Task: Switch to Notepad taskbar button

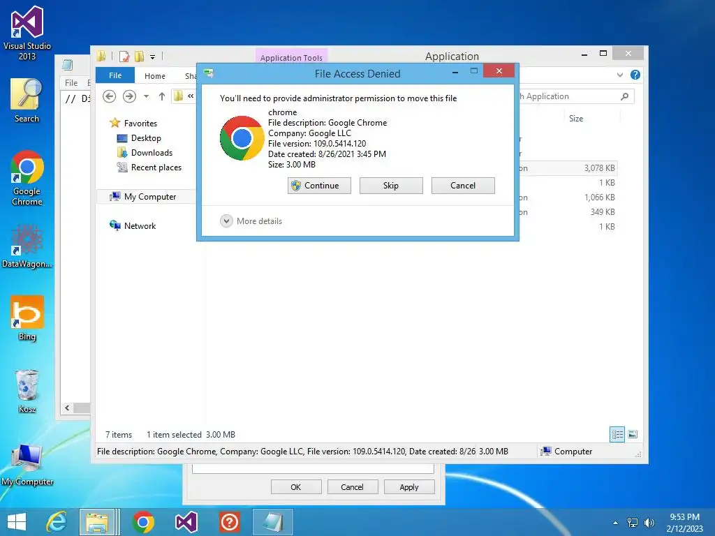Action: 273,522
